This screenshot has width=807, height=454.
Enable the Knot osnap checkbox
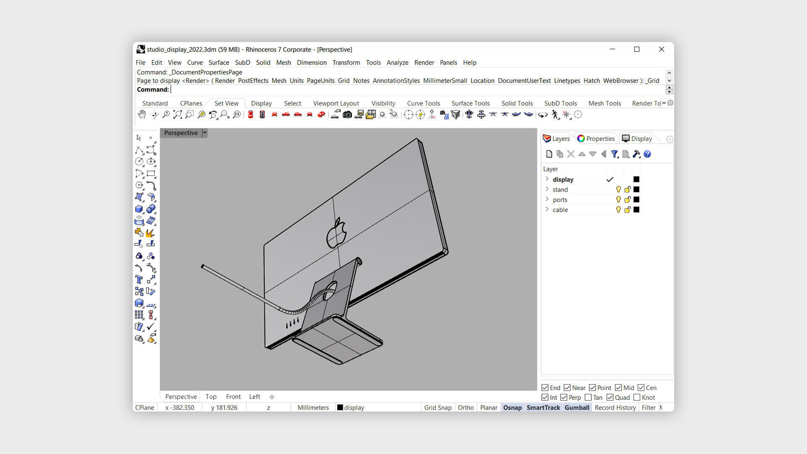tap(637, 397)
